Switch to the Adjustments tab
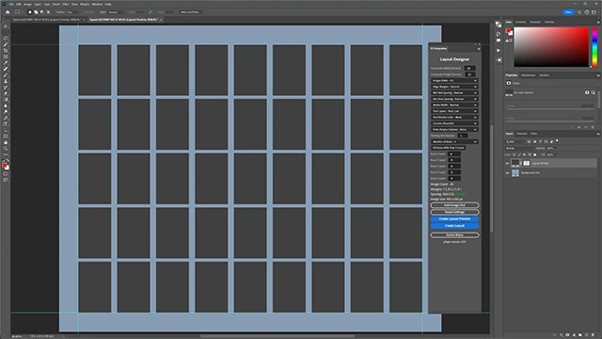 pyautogui.click(x=529, y=75)
